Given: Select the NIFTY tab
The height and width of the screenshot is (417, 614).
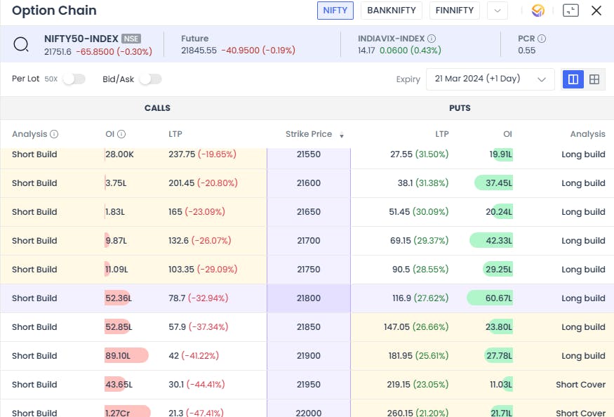Looking at the screenshot, I should 335,11.
